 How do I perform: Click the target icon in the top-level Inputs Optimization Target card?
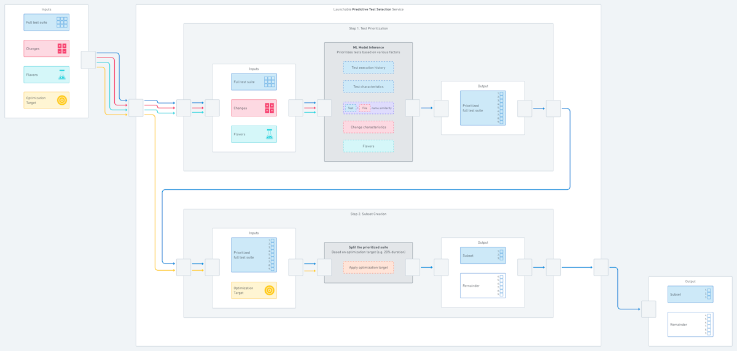coord(62,100)
